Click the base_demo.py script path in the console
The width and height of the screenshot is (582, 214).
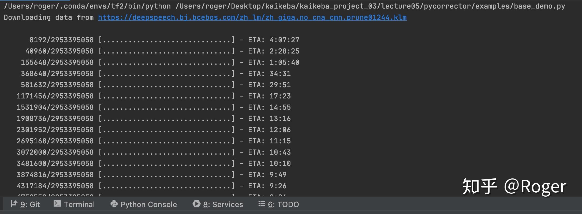pyautogui.click(x=370, y=6)
